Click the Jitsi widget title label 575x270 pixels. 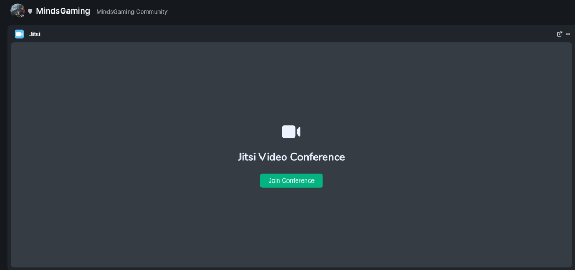(35, 35)
